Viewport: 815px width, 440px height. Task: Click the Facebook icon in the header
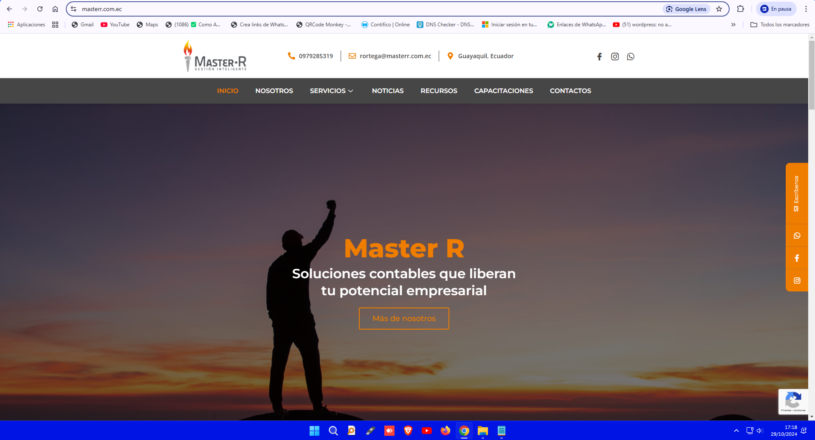pos(599,56)
